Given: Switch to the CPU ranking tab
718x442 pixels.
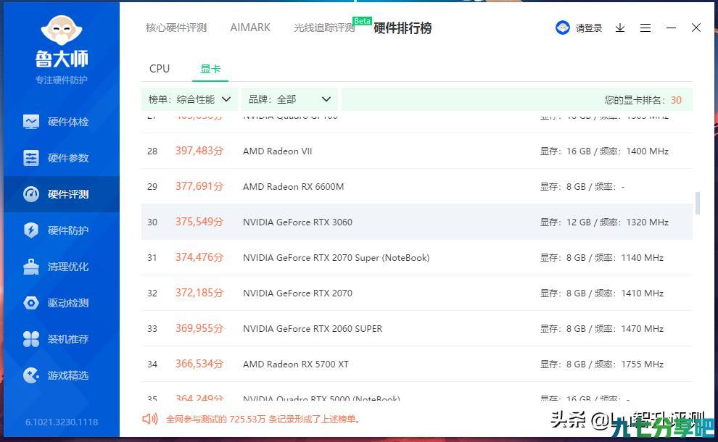Looking at the screenshot, I should point(160,69).
